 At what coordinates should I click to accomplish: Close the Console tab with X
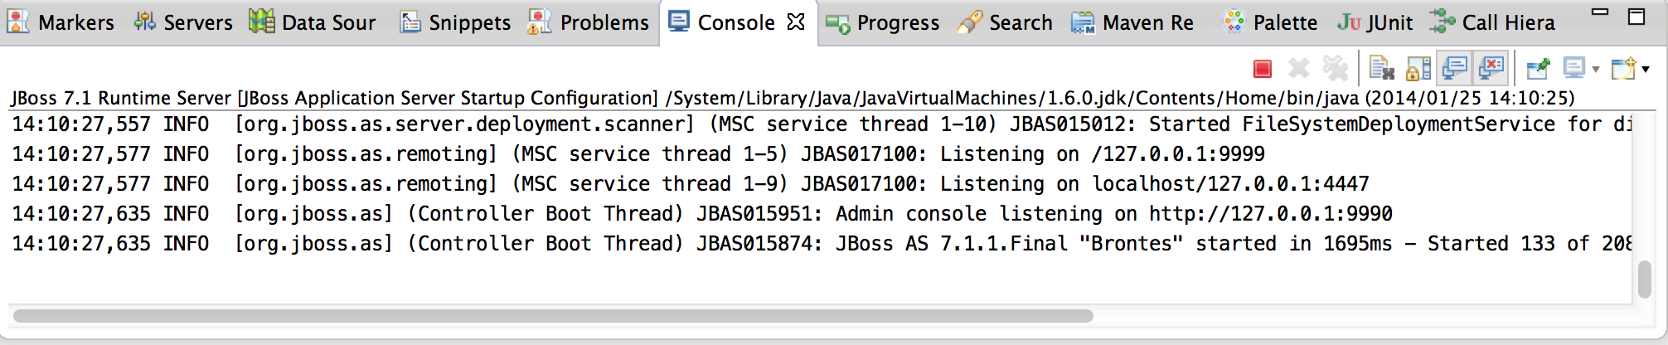[796, 22]
